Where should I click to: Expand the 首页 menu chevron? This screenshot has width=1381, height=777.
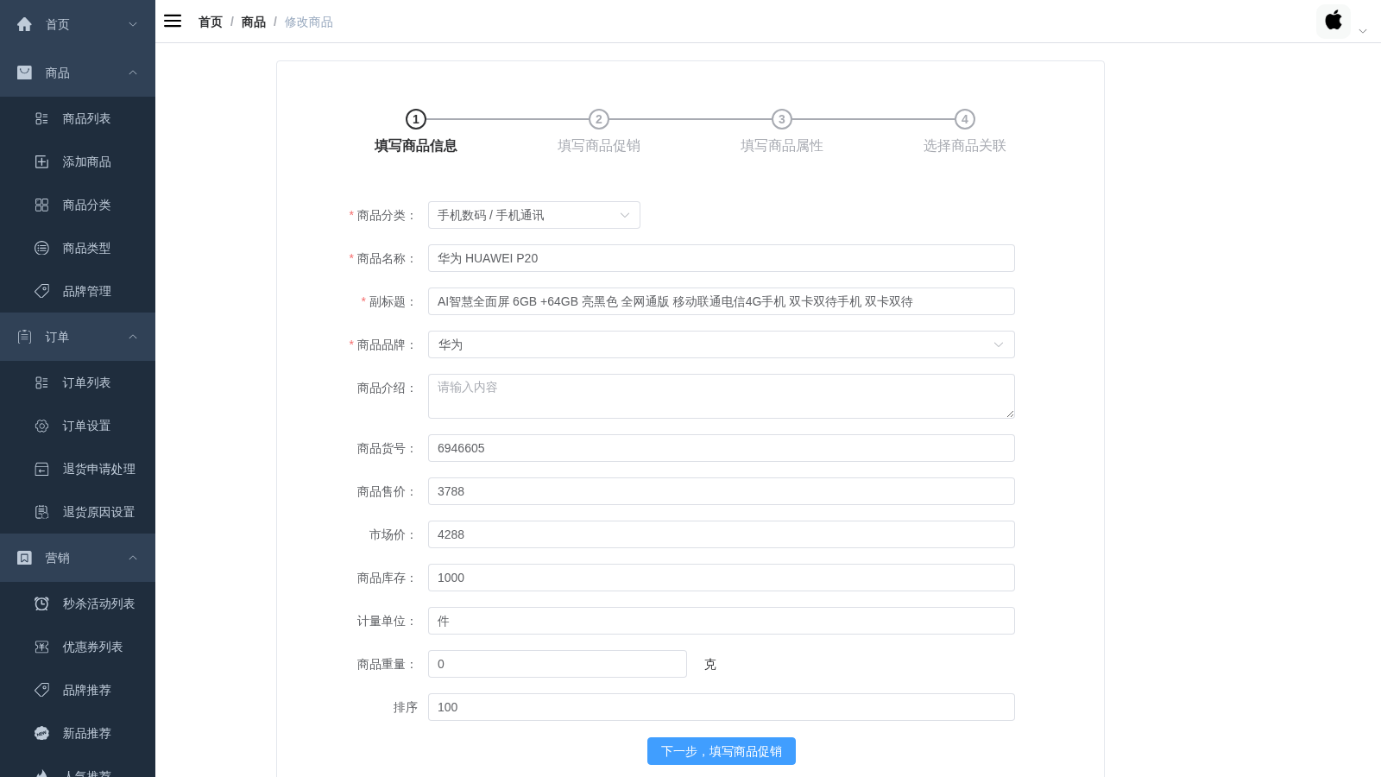(x=133, y=24)
